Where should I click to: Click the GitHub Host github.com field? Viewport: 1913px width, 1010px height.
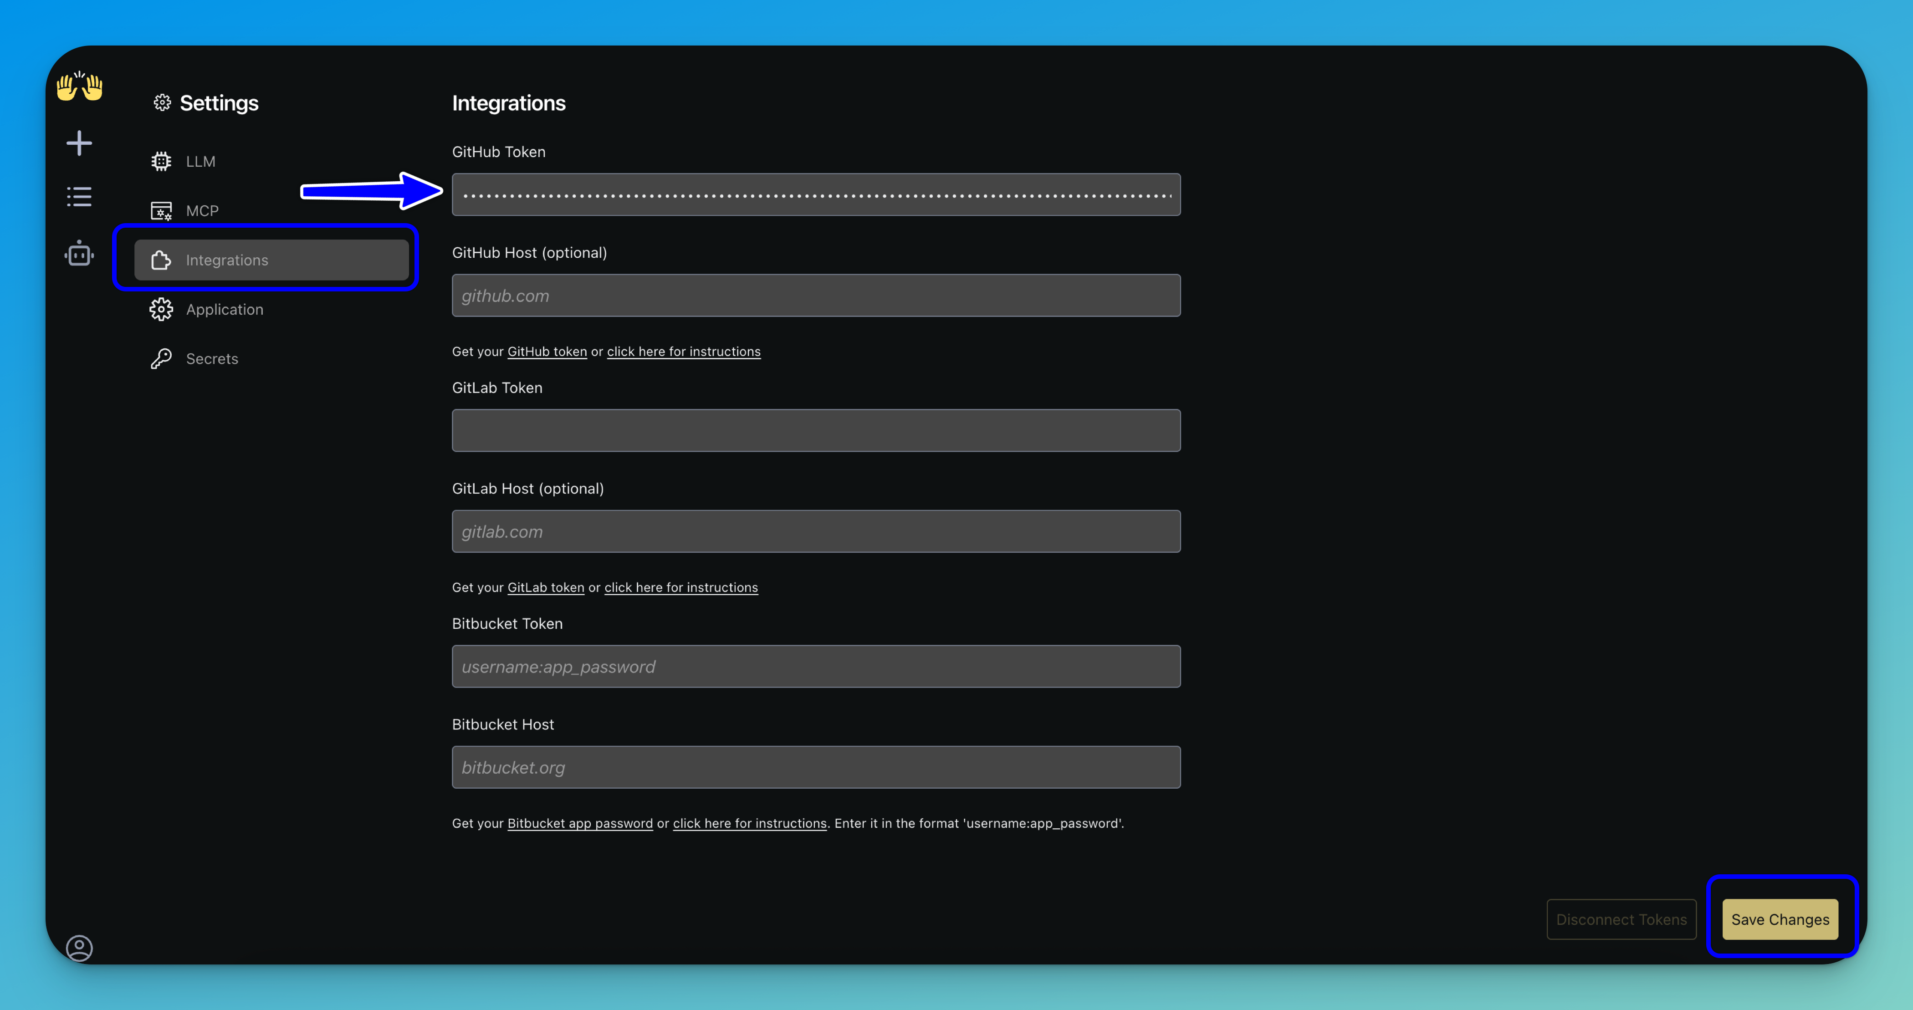tap(815, 296)
